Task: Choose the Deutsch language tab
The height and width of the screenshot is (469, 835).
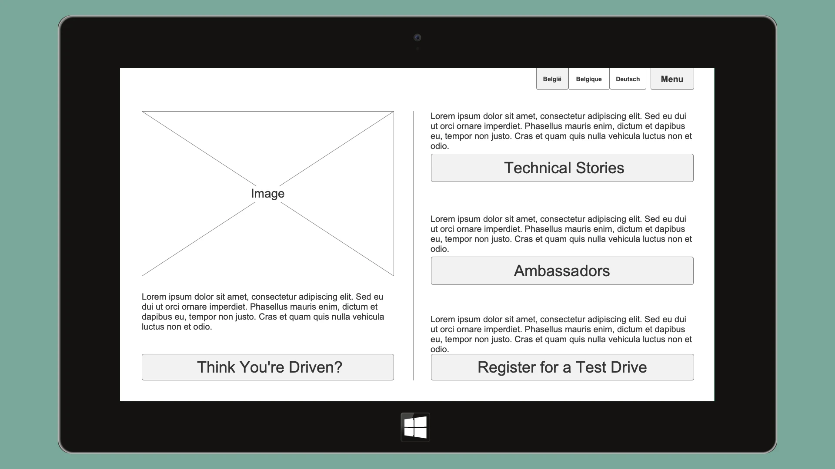Action: click(x=628, y=79)
